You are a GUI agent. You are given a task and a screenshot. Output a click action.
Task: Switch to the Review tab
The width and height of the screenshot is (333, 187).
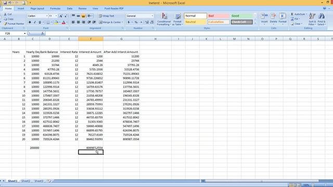[82, 8]
